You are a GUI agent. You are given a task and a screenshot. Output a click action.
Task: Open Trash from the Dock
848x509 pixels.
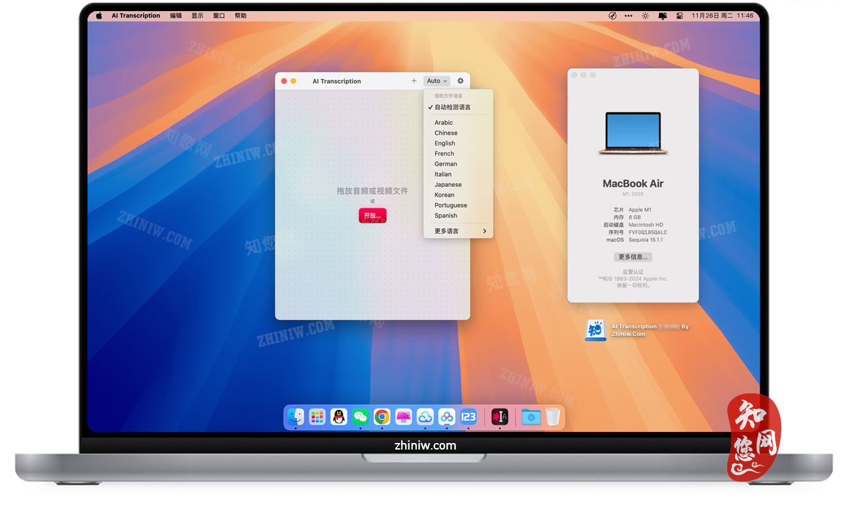coord(553,417)
